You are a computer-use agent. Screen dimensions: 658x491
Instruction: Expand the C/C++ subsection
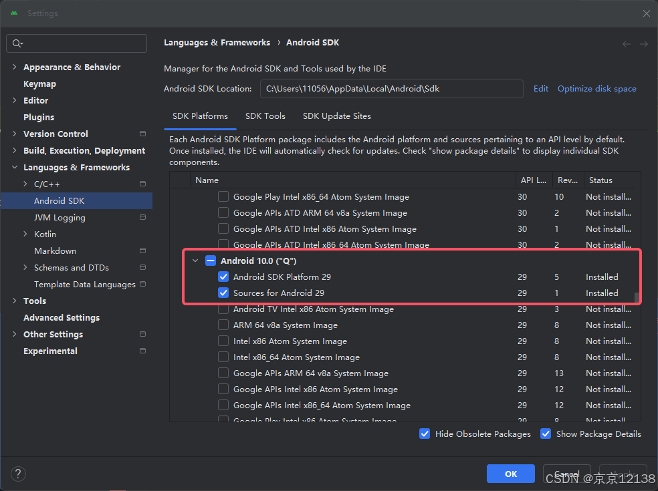tap(25, 184)
